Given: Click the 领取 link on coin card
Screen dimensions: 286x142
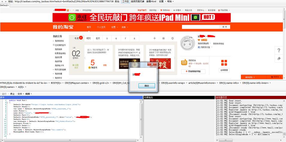Looking at the screenshot, I should (105, 65).
